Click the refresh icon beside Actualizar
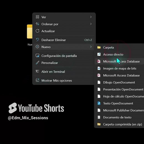The width and height of the screenshot is (144, 144). (37, 31)
